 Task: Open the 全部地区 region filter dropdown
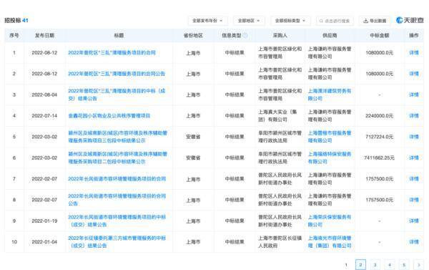[249, 21]
